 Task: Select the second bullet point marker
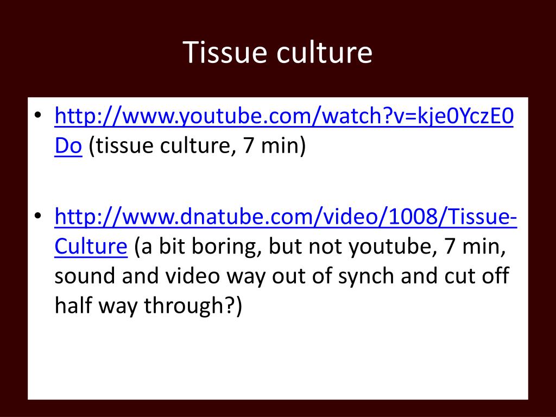pyautogui.click(x=38, y=216)
